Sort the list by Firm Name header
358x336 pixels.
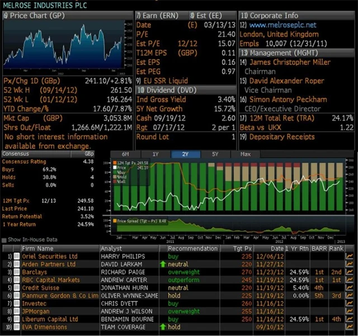(x=37, y=248)
